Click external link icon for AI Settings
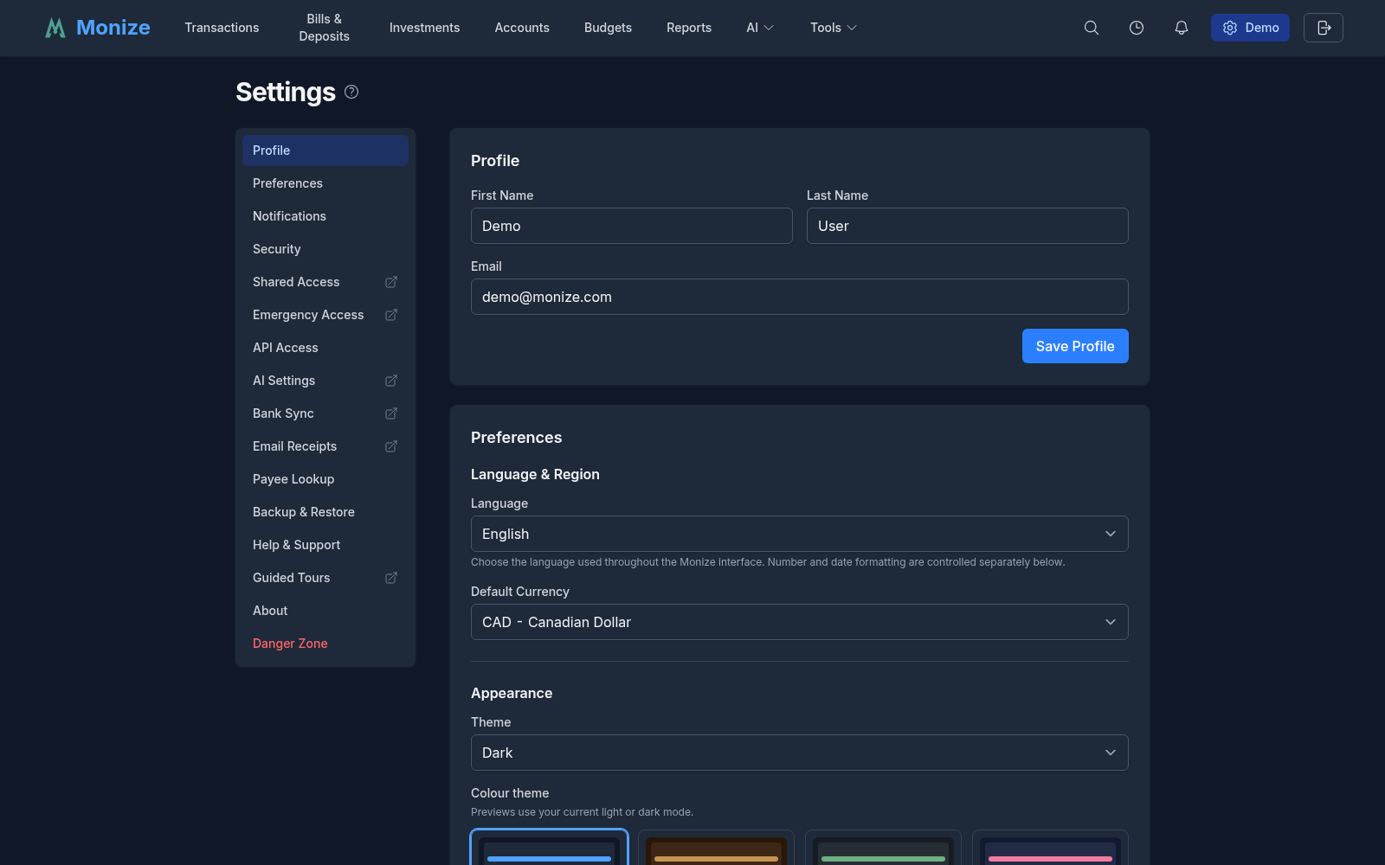The width and height of the screenshot is (1385, 865). point(391,381)
